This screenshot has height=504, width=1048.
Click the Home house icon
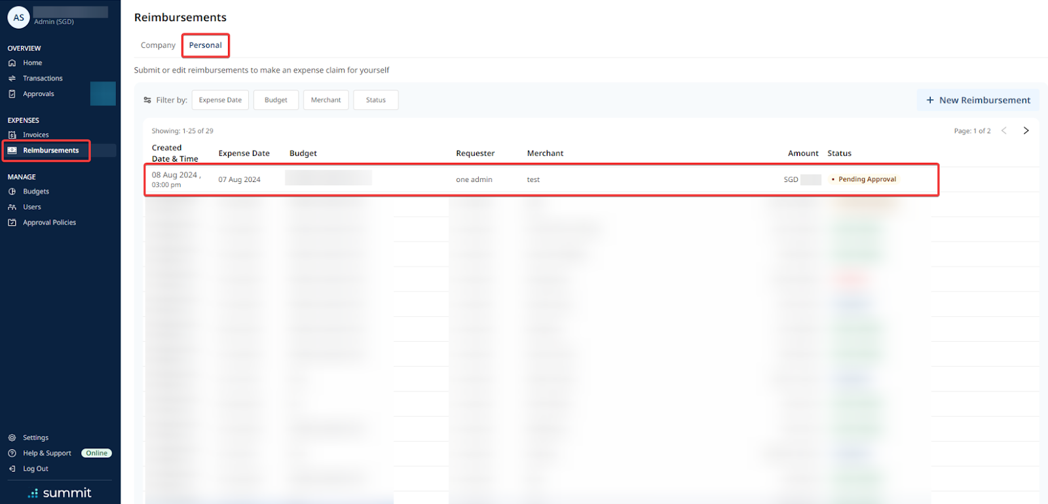[x=12, y=63]
